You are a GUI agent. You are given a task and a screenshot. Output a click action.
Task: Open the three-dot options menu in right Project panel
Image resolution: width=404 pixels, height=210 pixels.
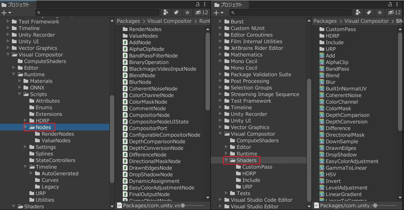(x=397, y=5)
